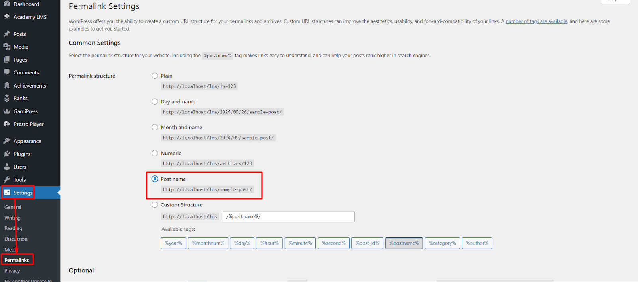Screen dimensions: 638x282
Task: Open the 'number of tags are available' link
Action: point(536,21)
